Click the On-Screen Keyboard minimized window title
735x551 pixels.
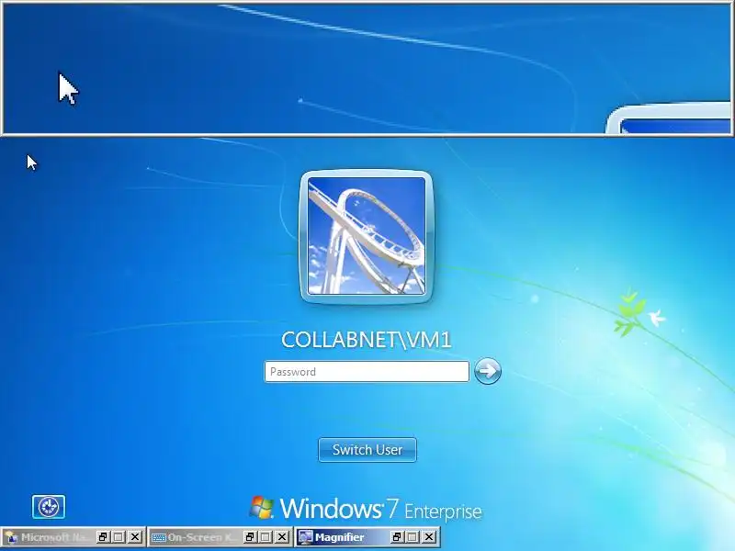pyautogui.click(x=202, y=537)
